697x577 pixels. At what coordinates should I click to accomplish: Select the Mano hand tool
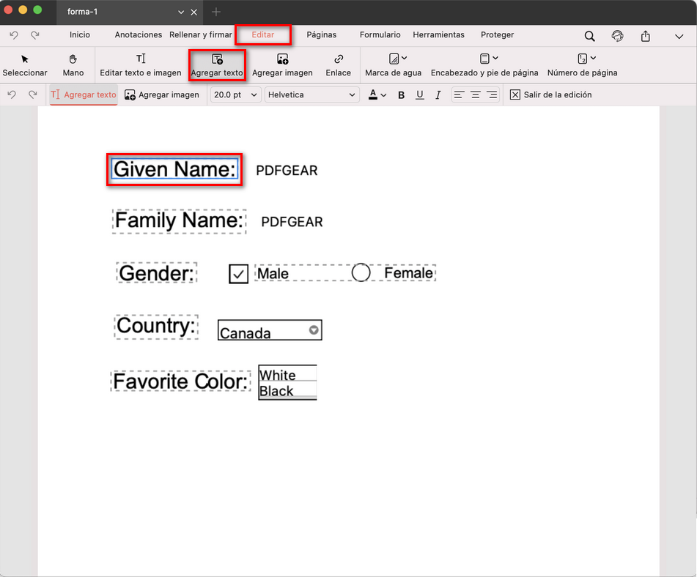pos(73,64)
